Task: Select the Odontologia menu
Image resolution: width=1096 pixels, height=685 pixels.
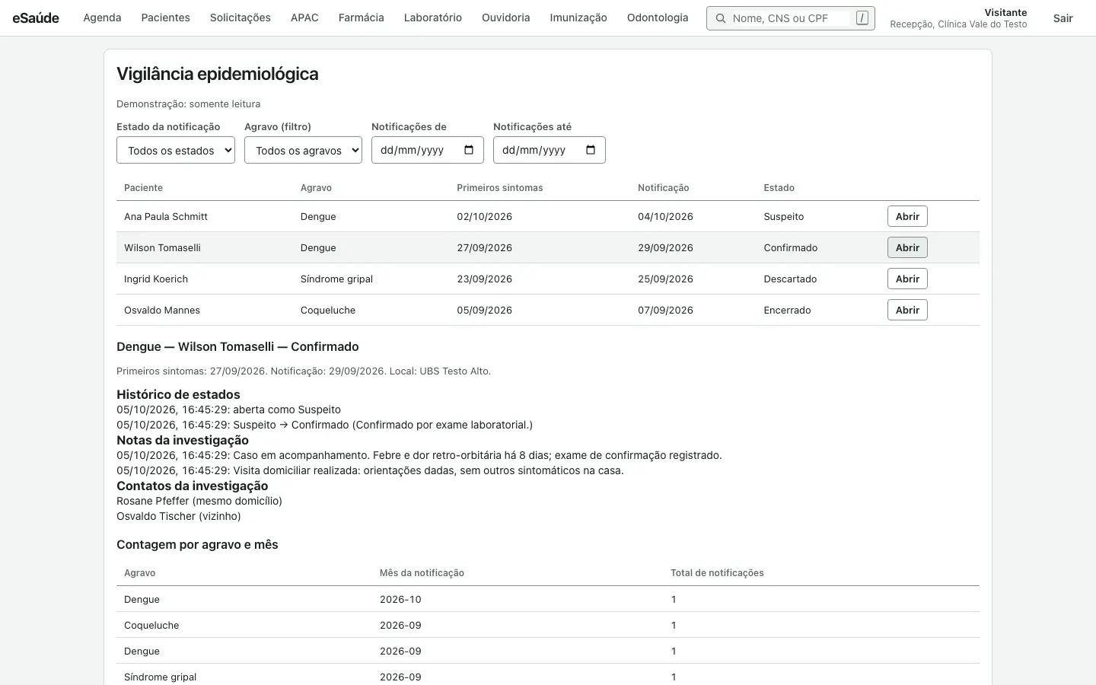Action: click(658, 18)
